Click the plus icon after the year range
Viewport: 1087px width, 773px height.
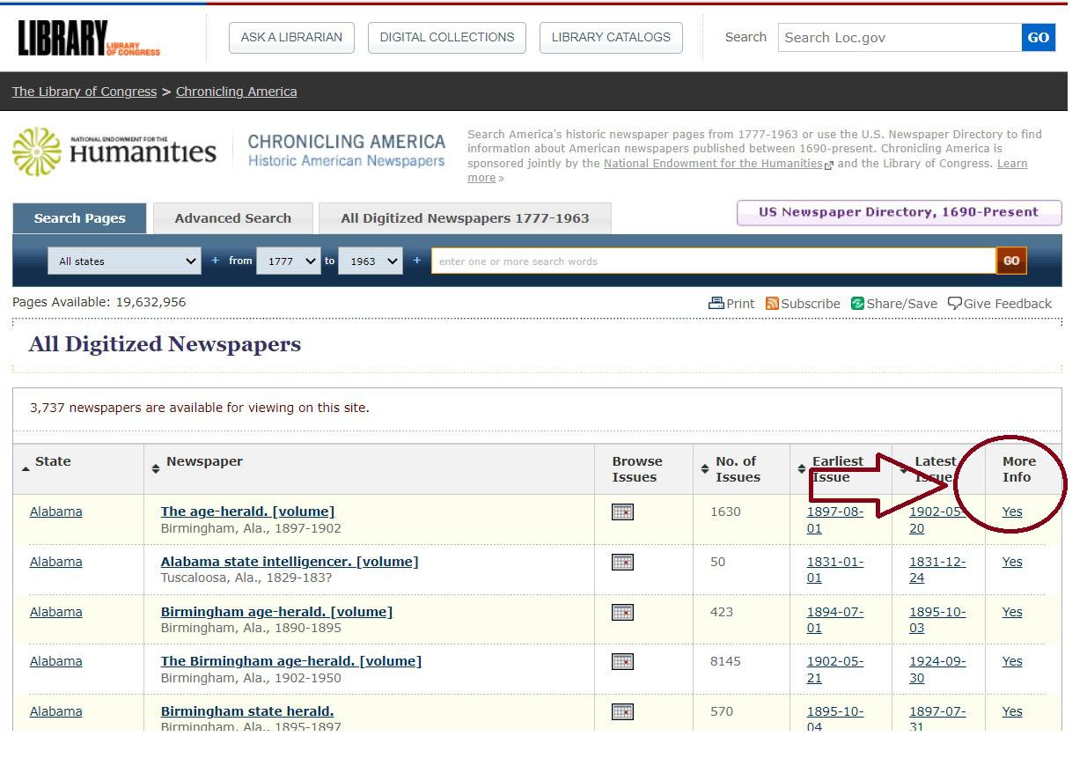point(416,261)
